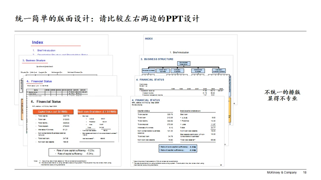The image size is (321, 180).
Task: Click "Non-consolidated Business balance: 1213.00" on left slide
Action: 52,134
